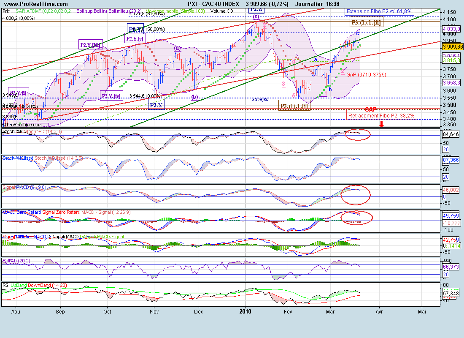Click the 57,348 RSI value tag
Viewport: 464px width, 338px height.
coord(451,294)
